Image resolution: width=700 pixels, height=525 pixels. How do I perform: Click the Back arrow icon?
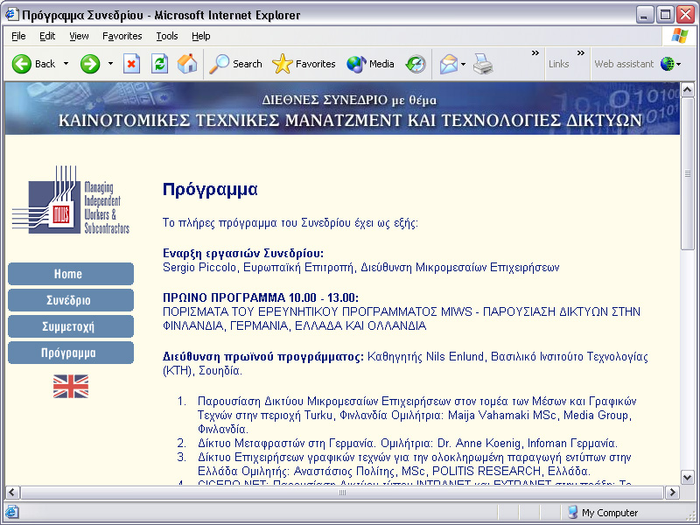[21, 64]
